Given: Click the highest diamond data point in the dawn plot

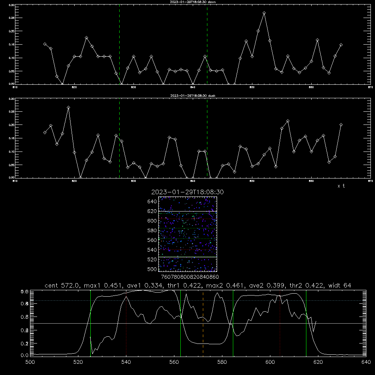Looking at the screenshot, I should (264, 13).
